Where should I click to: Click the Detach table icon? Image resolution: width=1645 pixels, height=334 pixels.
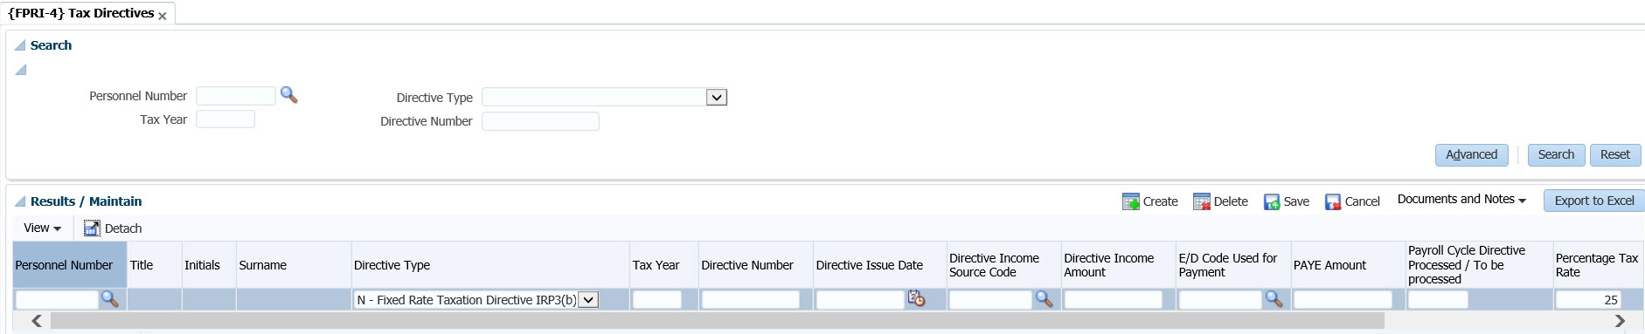pos(92,228)
